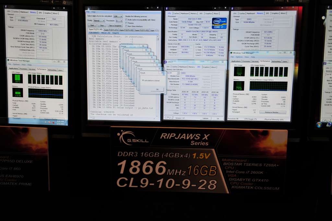Viewport: 332px width, 221px height.
Task: Click Validate button in CPU-Z SPD window
Action: click(205, 118)
